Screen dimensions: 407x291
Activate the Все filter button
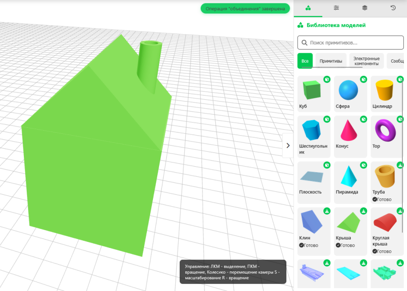point(305,61)
